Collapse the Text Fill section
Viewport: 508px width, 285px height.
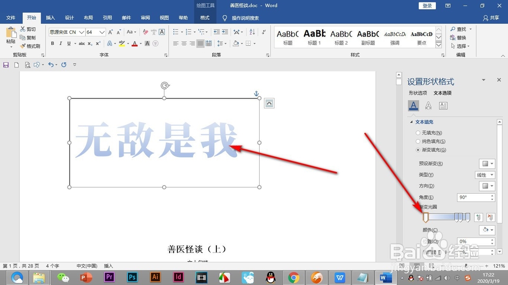coord(411,122)
